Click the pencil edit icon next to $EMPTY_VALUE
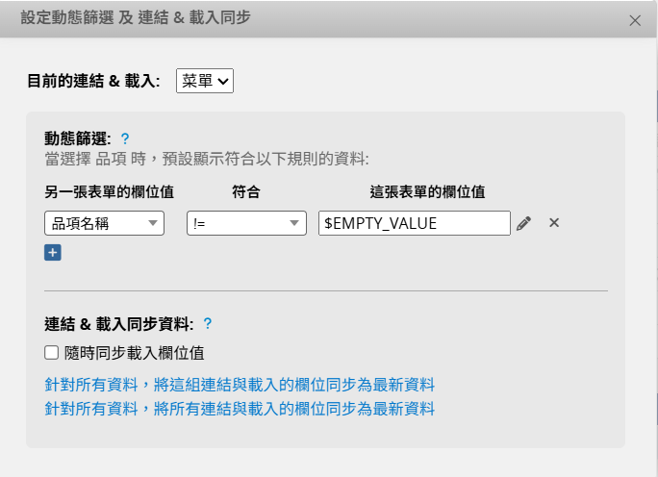The width and height of the screenshot is (658, 477). click(x=523, y=223)
